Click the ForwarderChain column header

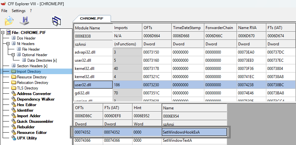click(220, 27)
